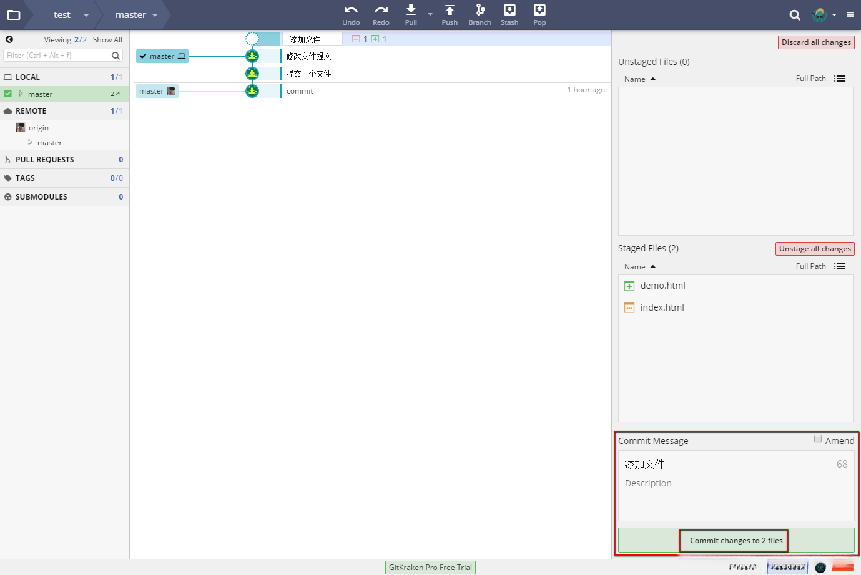Sort Staged Files by Name
Viewport: 861px width, 575px height.
(x=640, y=267)
